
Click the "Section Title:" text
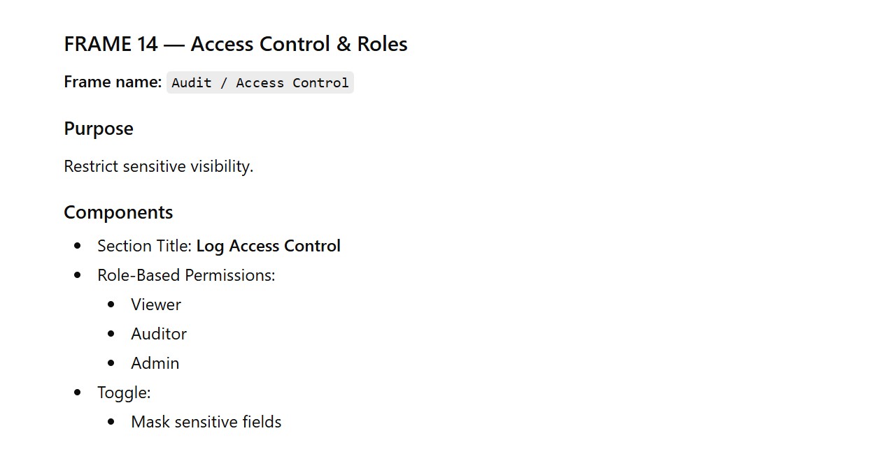[x=145, y=246]
